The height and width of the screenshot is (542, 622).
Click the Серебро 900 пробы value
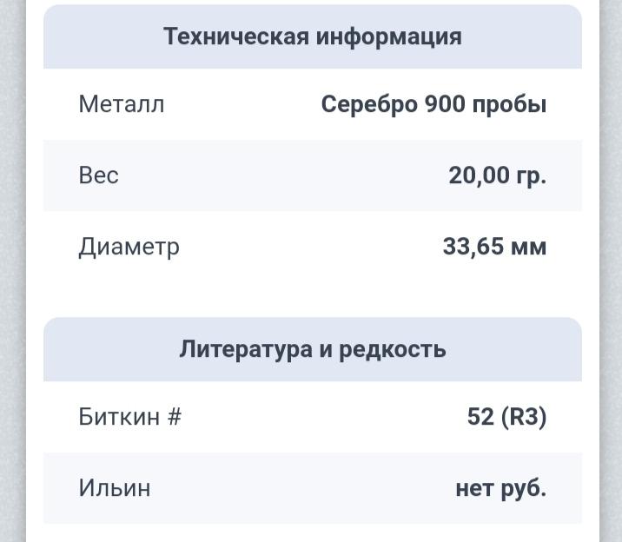433,105
